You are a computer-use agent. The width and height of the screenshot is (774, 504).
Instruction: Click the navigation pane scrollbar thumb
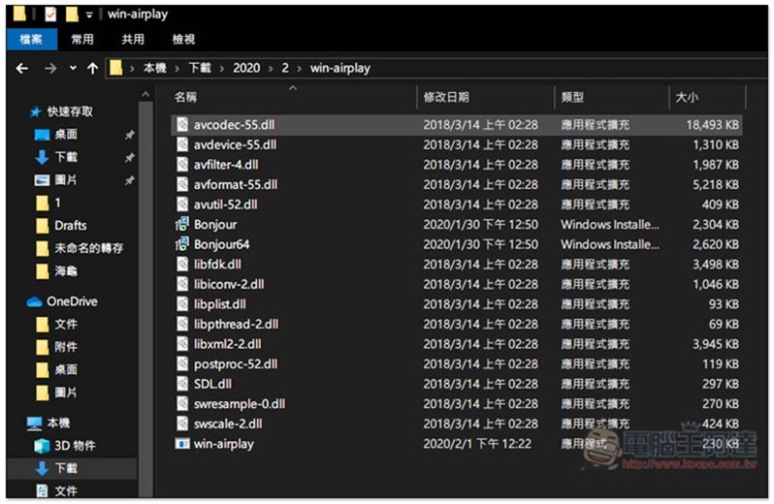coord(145,299)
